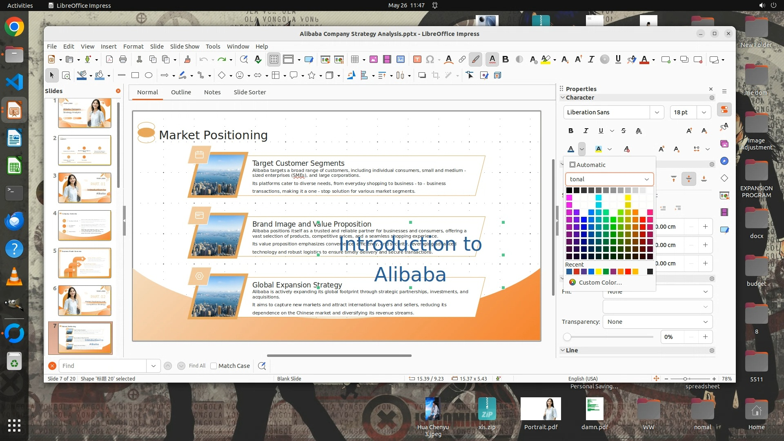Open the Slide Show menu
The height and width of the screenshot is (441, 784).
click(x=185, y=47)
